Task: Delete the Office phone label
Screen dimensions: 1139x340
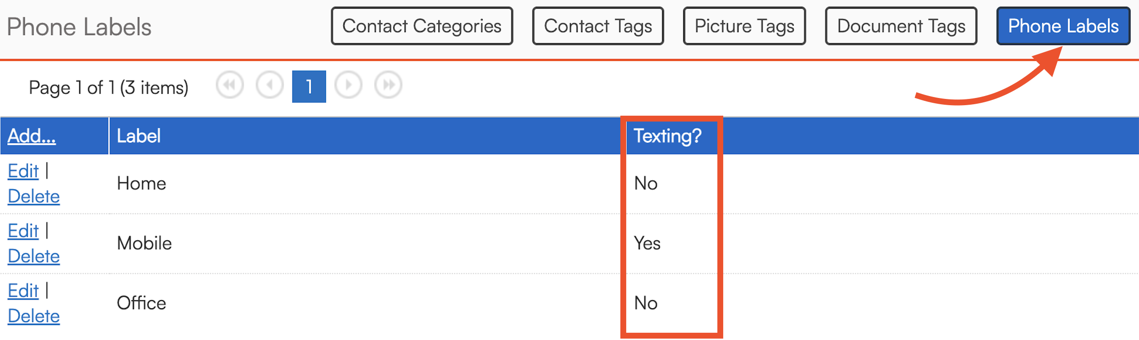Action: tap(34, 316)
